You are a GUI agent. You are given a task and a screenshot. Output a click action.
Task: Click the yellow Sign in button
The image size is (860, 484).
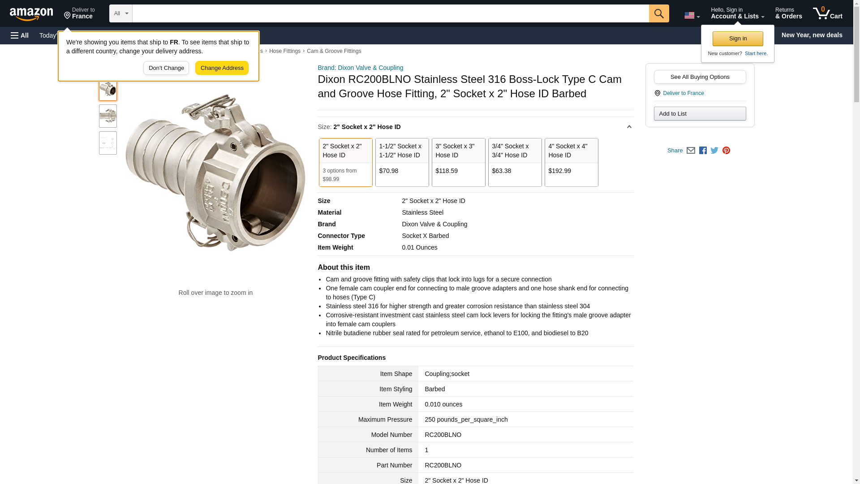738,39
